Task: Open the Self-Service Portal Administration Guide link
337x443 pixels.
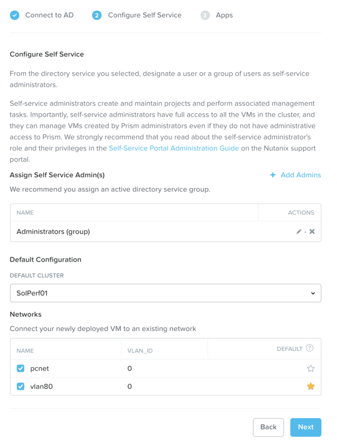Action: [174, 148]
